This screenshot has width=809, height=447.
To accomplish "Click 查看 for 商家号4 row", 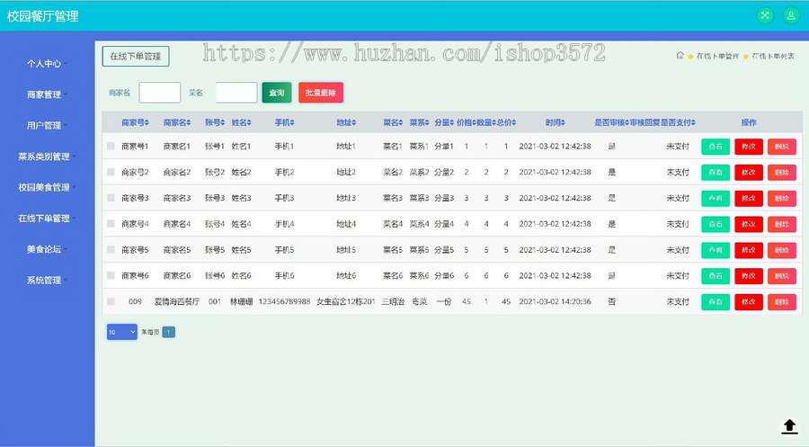I will click(716, 224).
